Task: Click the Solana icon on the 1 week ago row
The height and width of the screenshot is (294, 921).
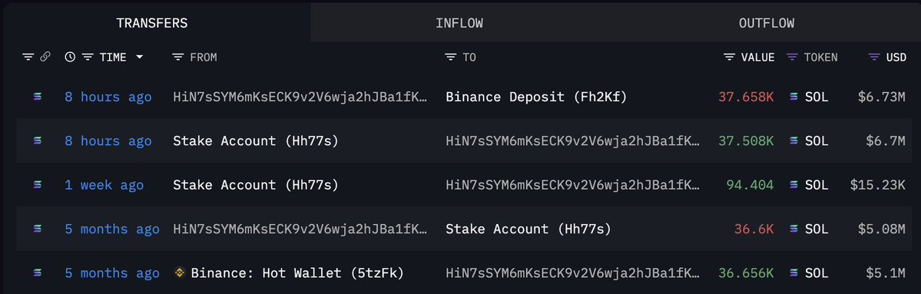Action: [x=38, y=185]
